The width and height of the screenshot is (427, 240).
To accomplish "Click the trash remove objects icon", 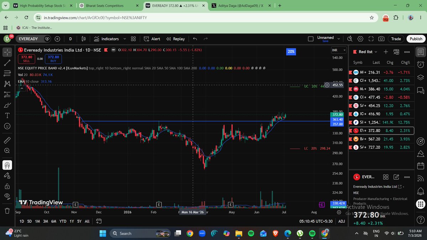I will click(x=7, y=210).
